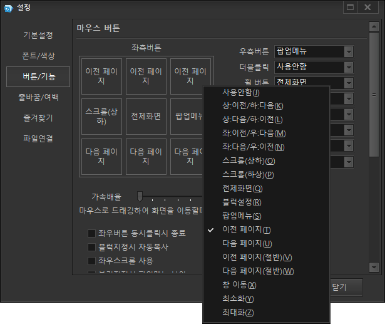Select checked 이전 페이지(T) menu item
The height and width of the screenshot is (324, 385).
[x=266, y=230]
